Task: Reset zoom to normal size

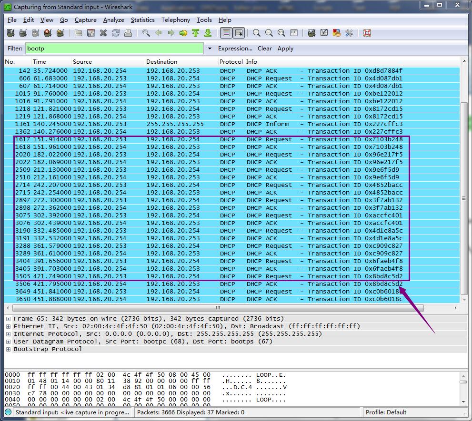Action: [x=281, y=33]
